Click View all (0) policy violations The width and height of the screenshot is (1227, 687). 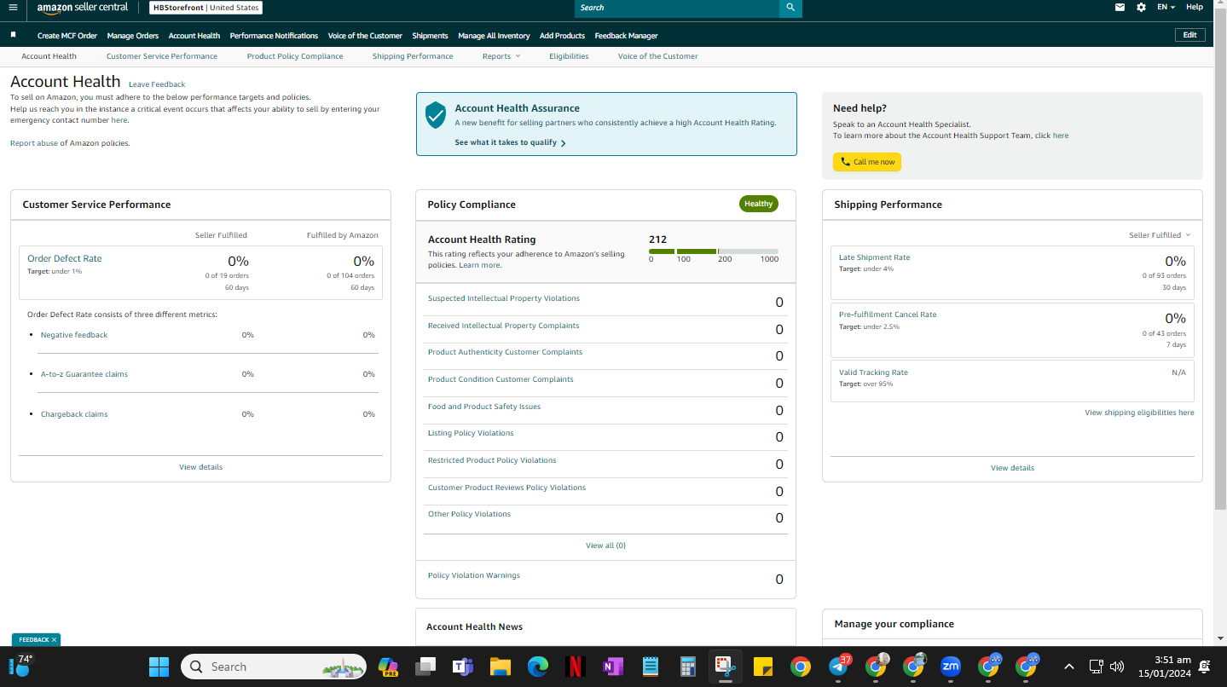click(x=605, y=546)
